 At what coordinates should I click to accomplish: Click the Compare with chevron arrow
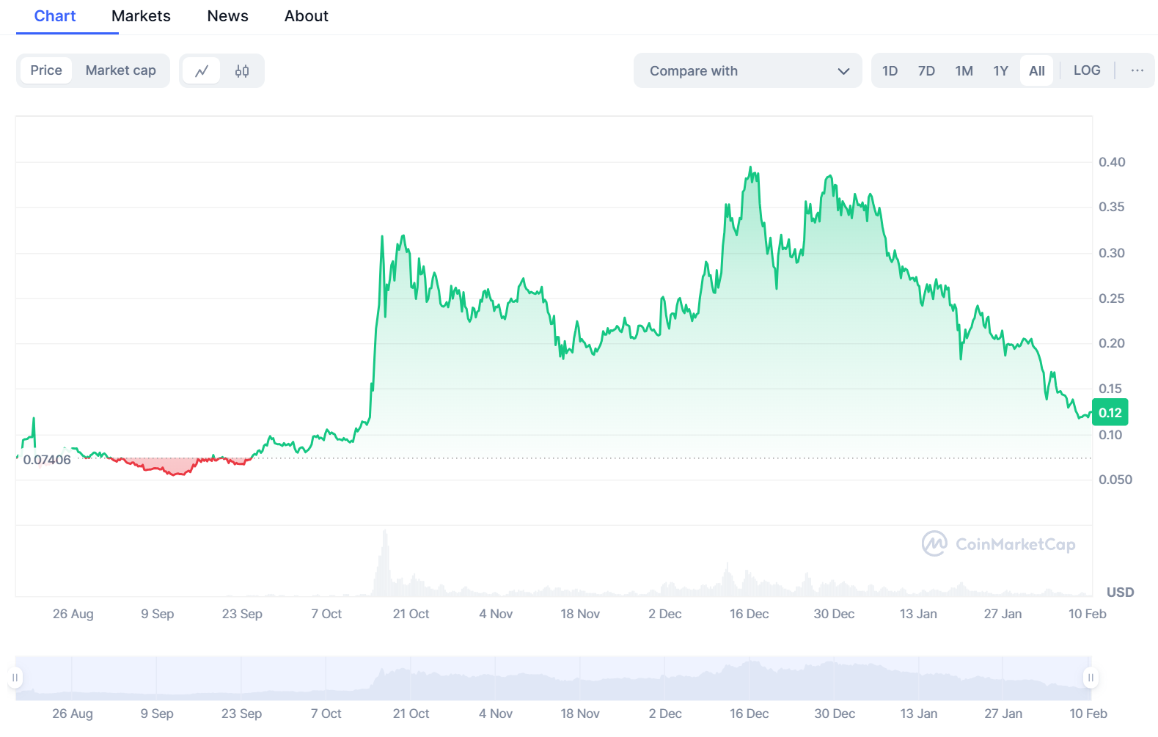click(x=843, y=71)
